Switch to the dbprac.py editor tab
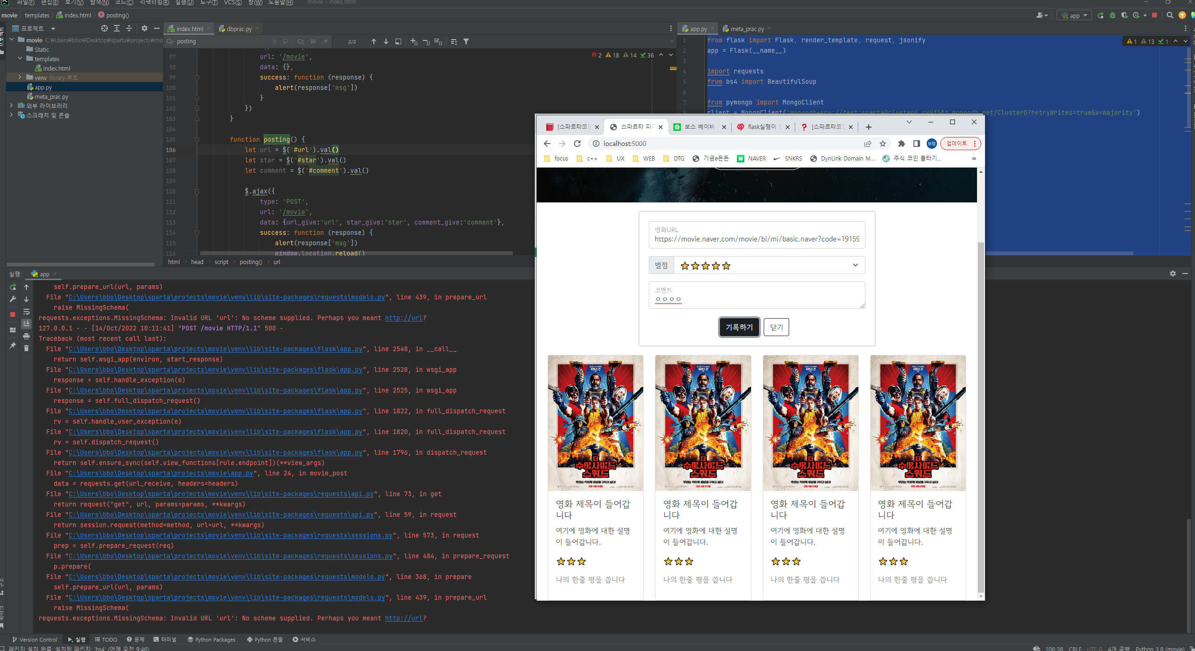Viewport: 1195px width, 651px height. pos(239,29)
